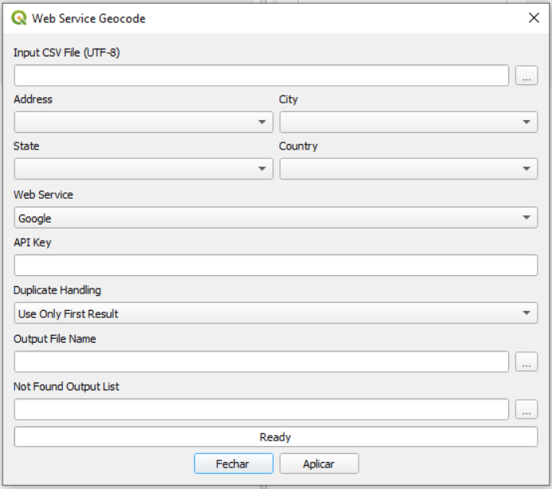Viewport: 552px width, 489px height.
Task: Browse for the Input CSV file
Action: tap(527, 76)
